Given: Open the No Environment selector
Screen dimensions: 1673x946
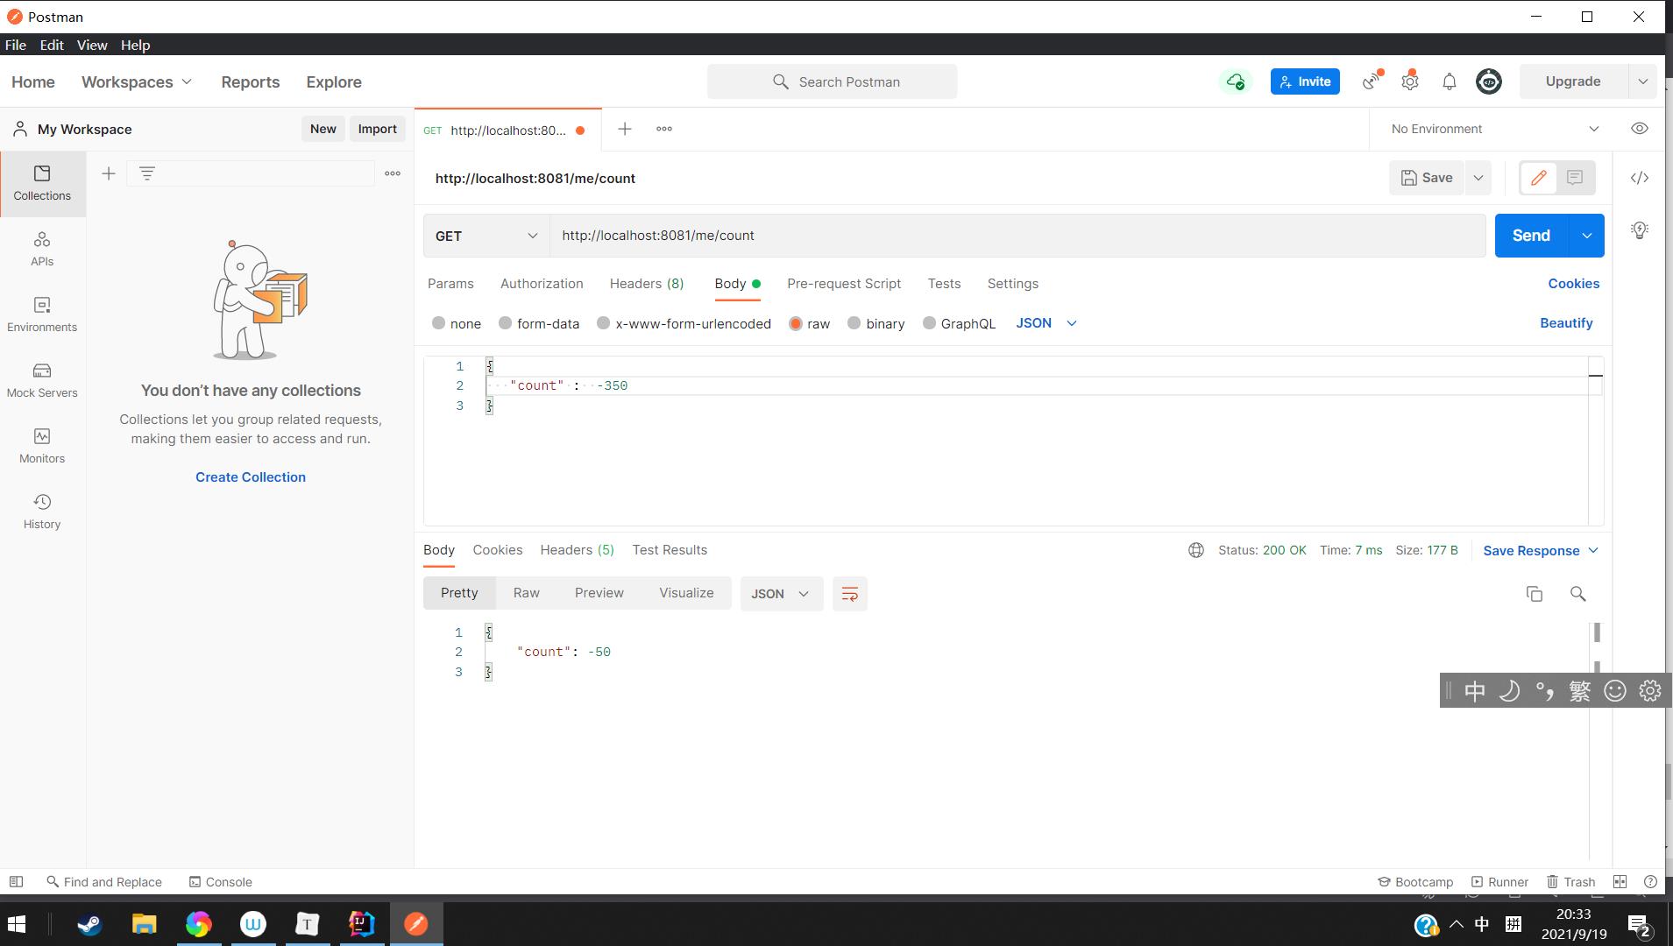Looking at the screenshot, I should 1495,129.
